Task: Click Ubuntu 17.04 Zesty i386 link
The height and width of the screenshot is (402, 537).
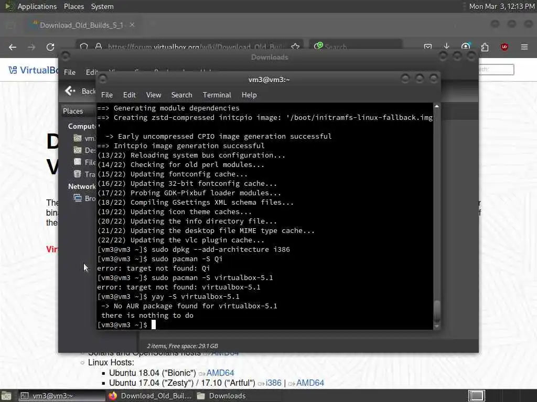Action: pos(273,383)
